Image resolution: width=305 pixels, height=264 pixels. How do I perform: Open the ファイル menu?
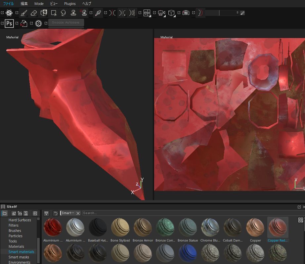8,4
